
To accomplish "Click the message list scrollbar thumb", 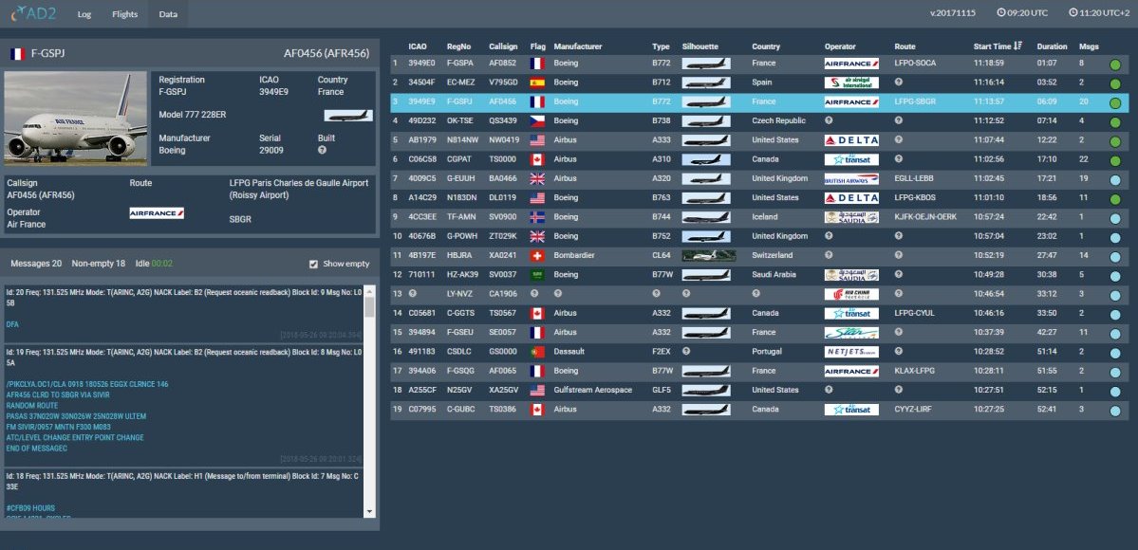I will coord(369,307).
